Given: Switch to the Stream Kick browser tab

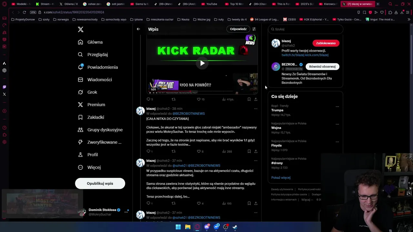Looking at the screenshot, I should point(45,4).
